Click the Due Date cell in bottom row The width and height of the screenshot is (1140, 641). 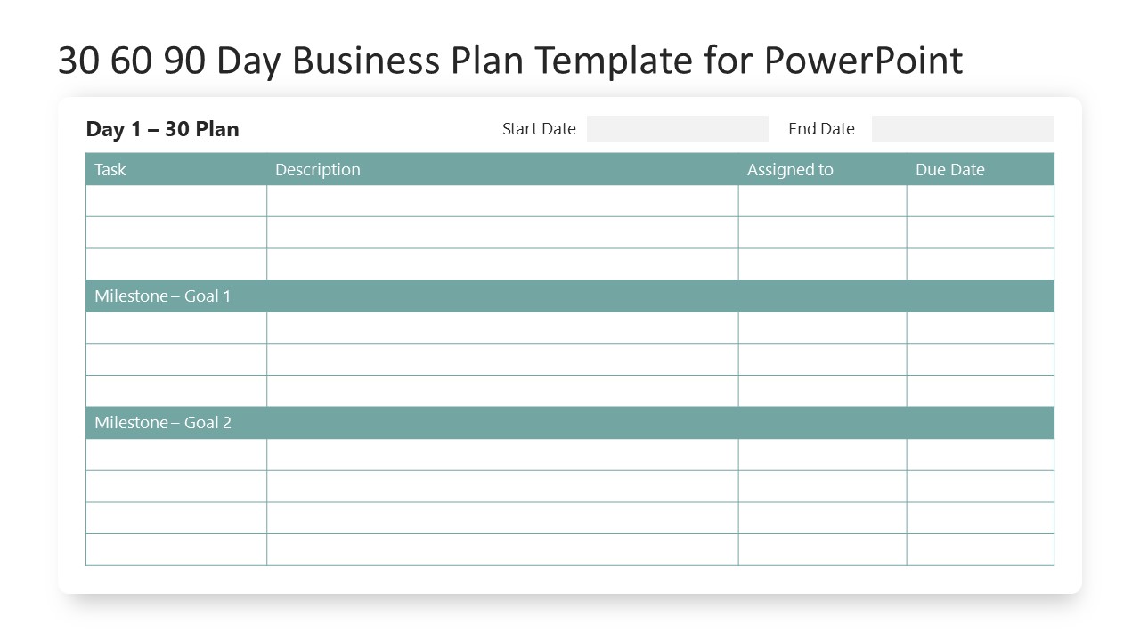pos(980,549)
